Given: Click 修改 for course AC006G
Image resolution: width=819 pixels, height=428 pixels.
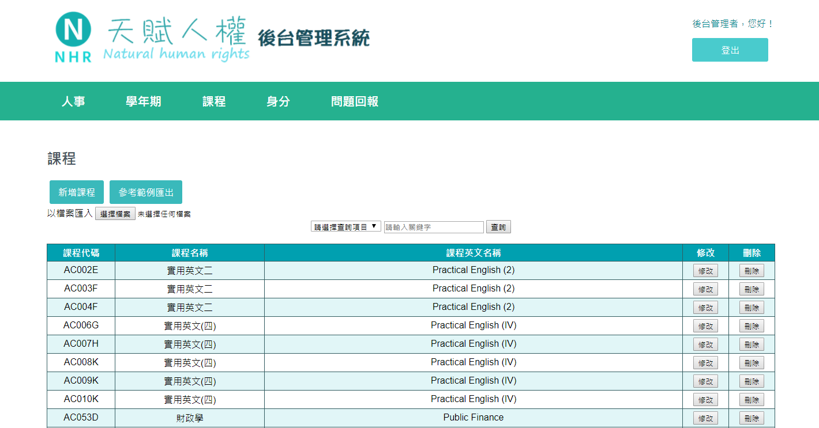Looking at the screenshot, I should click(x=705, y=326).
